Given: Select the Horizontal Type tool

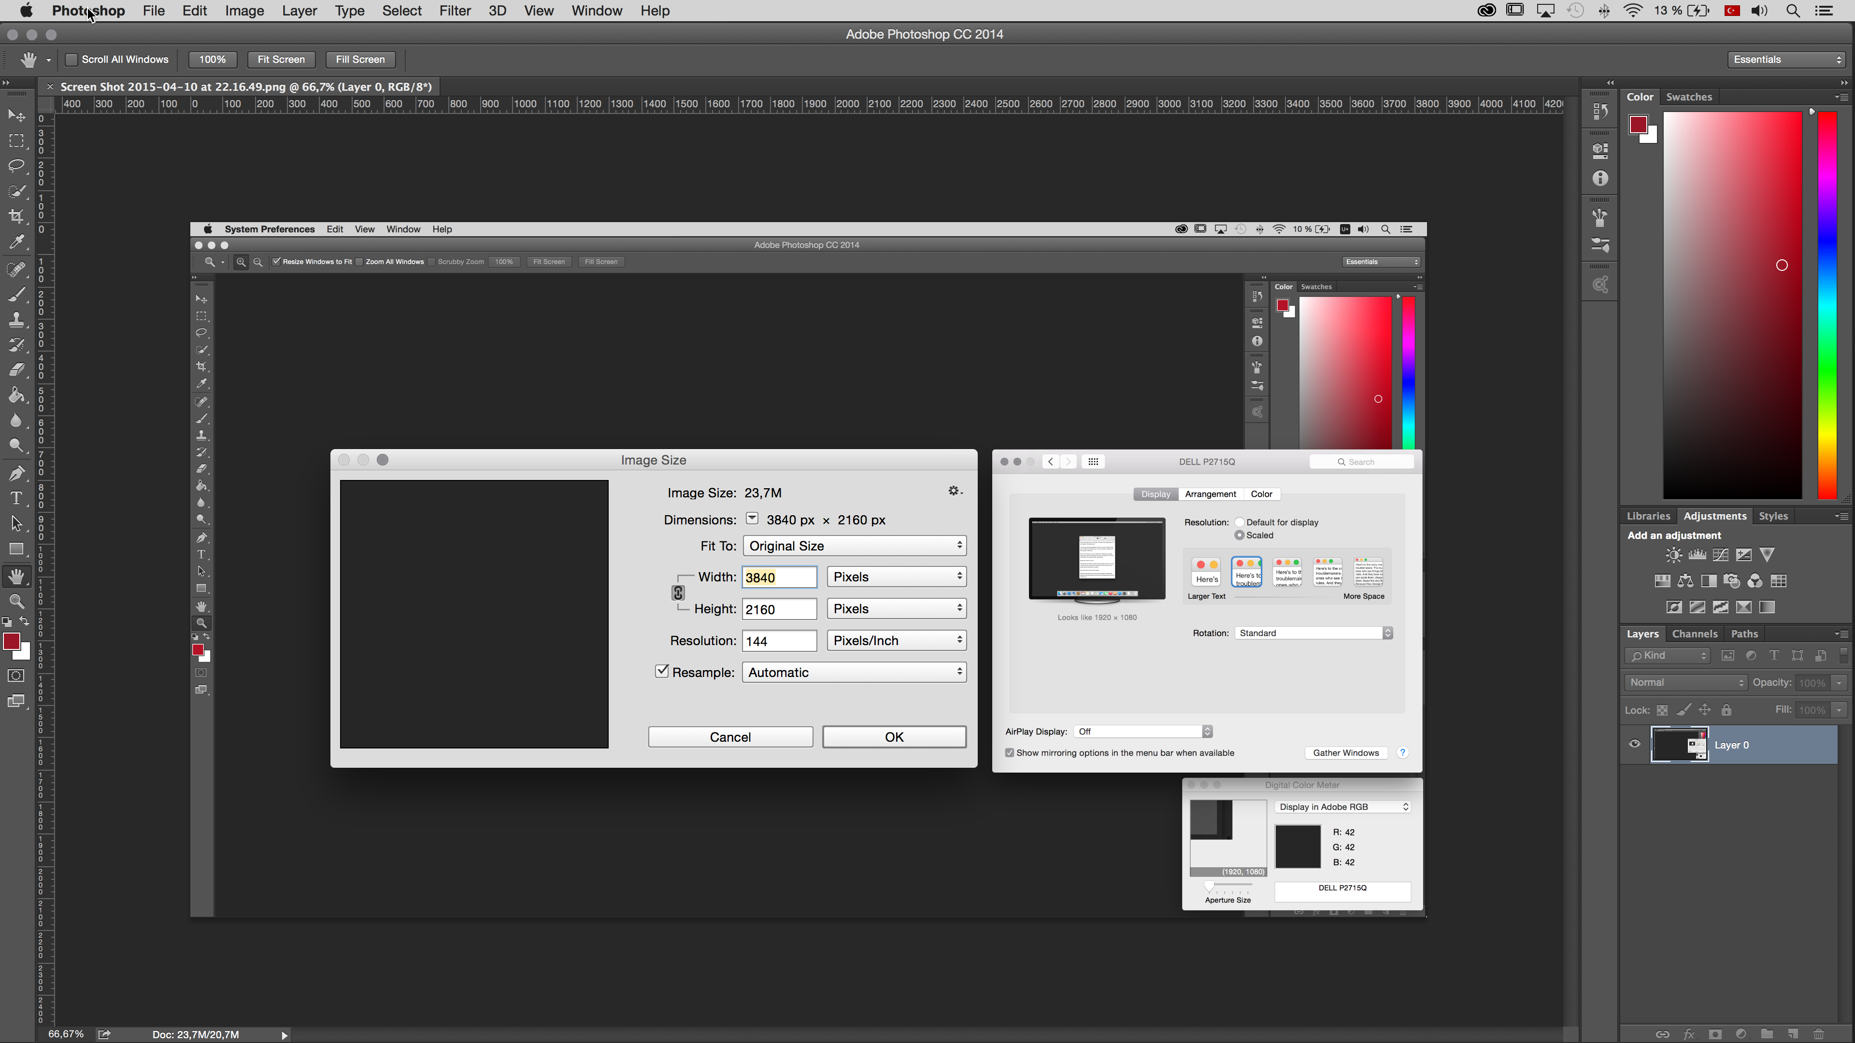Looking at the screenshot, I should pos(16,498).
